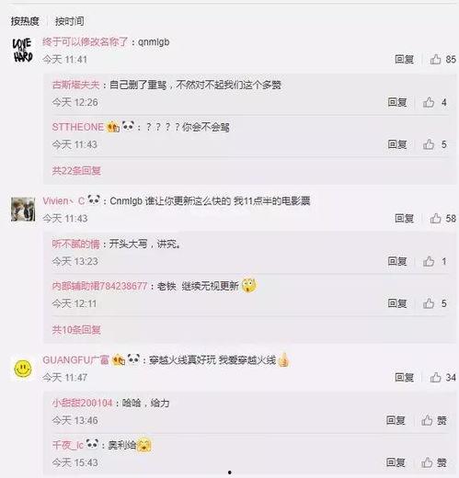Open 终于可以修改名称了 user profile
This screenshot has height=478, width=459.
tap(85, 41)
